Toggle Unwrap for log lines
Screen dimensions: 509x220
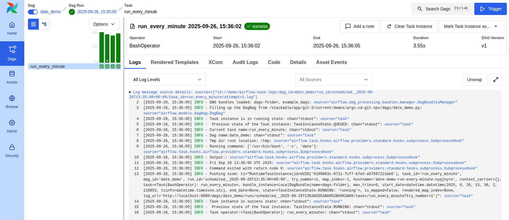point(474,80)
